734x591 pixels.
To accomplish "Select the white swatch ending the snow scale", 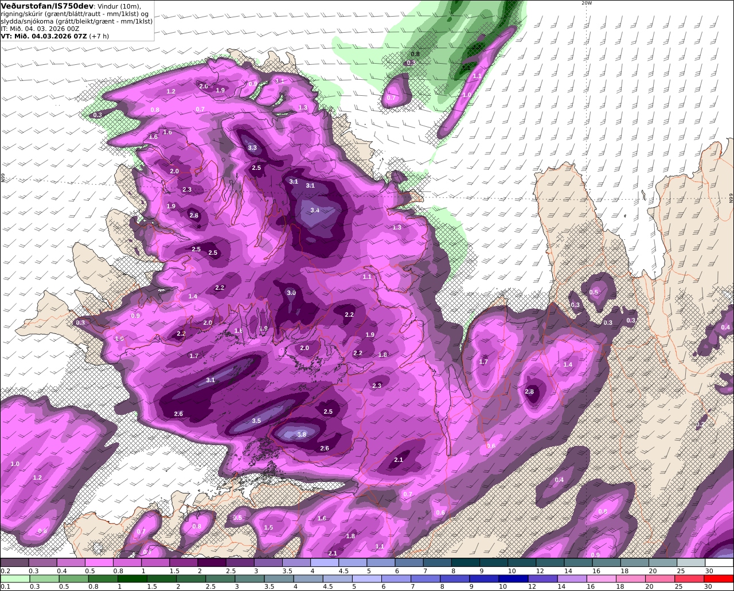I will coord(720,563).
